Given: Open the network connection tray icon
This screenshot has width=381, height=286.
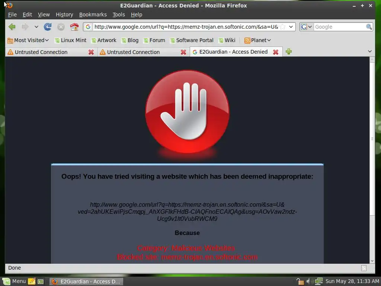Looking at the screenshot, I should [318, 282].
